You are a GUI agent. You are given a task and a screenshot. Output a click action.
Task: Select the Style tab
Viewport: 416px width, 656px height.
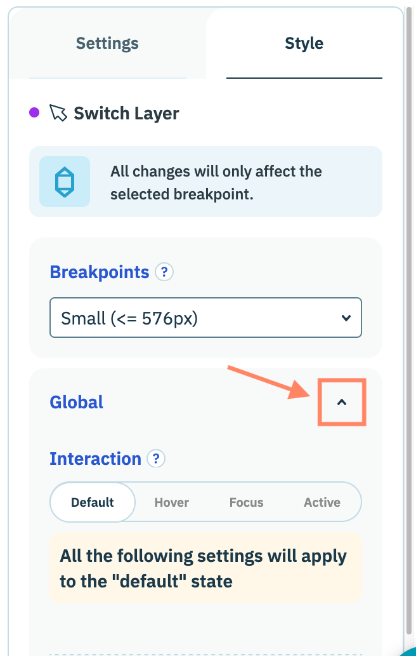tap(304, 44)
